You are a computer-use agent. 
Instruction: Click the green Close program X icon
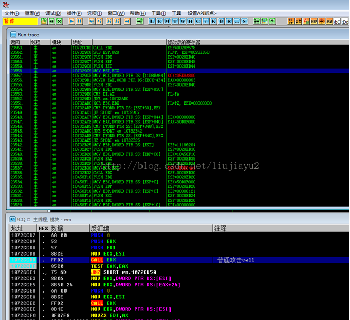point(59,21)
